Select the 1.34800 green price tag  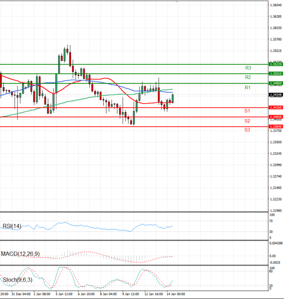pos(275,83)
